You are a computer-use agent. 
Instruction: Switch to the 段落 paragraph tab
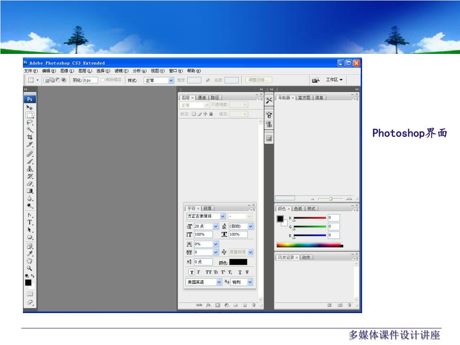208,208
